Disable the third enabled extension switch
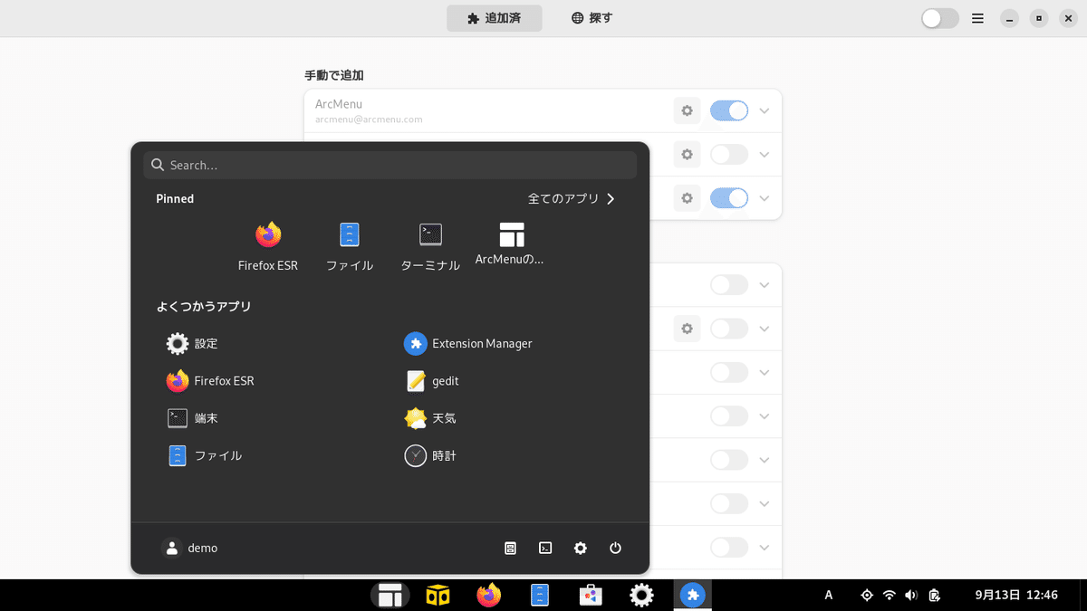1087x611 pixels. 729,197
